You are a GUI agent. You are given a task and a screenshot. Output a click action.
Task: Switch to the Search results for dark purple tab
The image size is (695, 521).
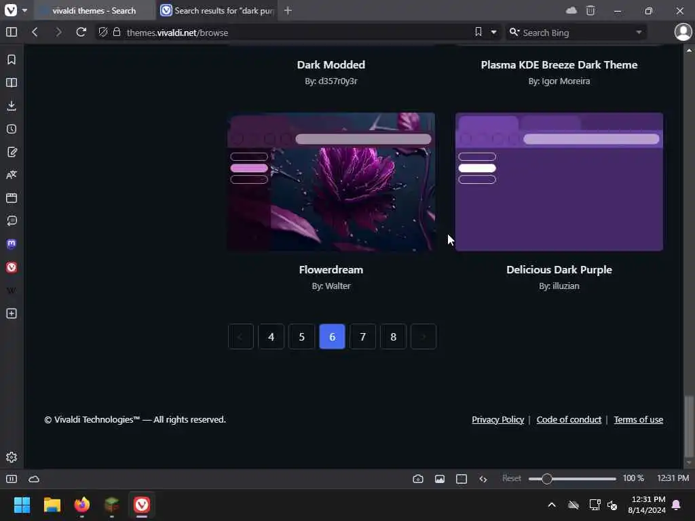tap(217, 11)
